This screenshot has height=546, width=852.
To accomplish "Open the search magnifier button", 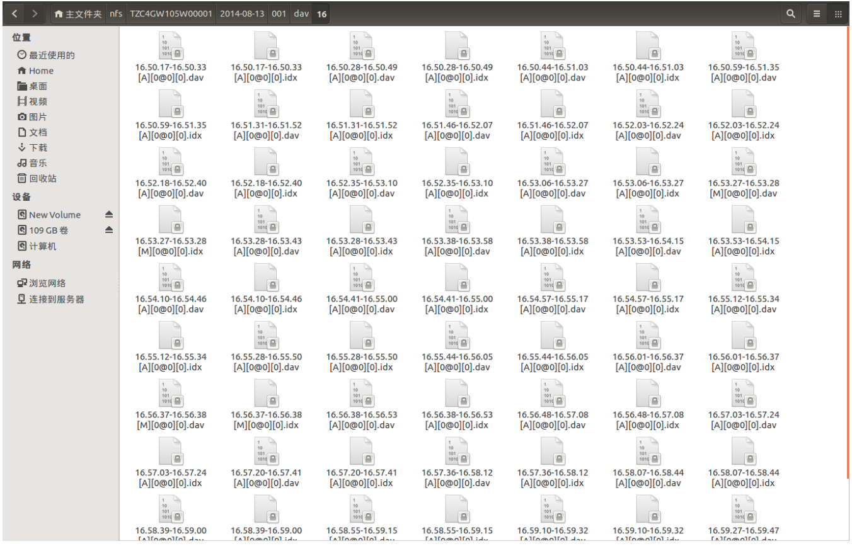I will click(791, 13).
